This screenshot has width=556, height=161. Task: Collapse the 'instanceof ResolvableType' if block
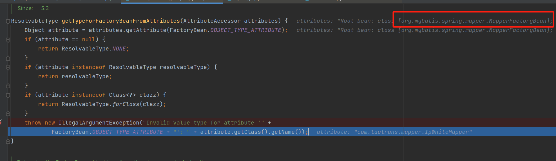8,68
